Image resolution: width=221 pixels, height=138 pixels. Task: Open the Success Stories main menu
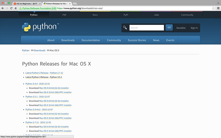[137, 40]
